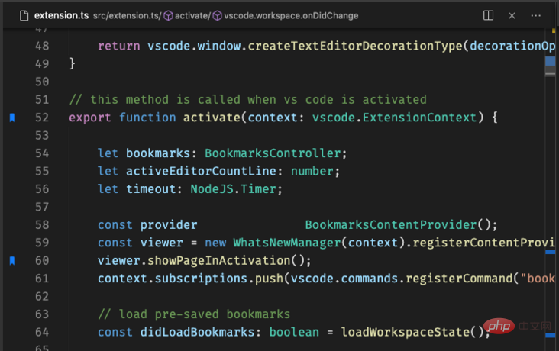Image resolution: width=559 pixels, height=351 pixels.
Task: Click the Split Editor icon
Action: click(x=489, y=15)
